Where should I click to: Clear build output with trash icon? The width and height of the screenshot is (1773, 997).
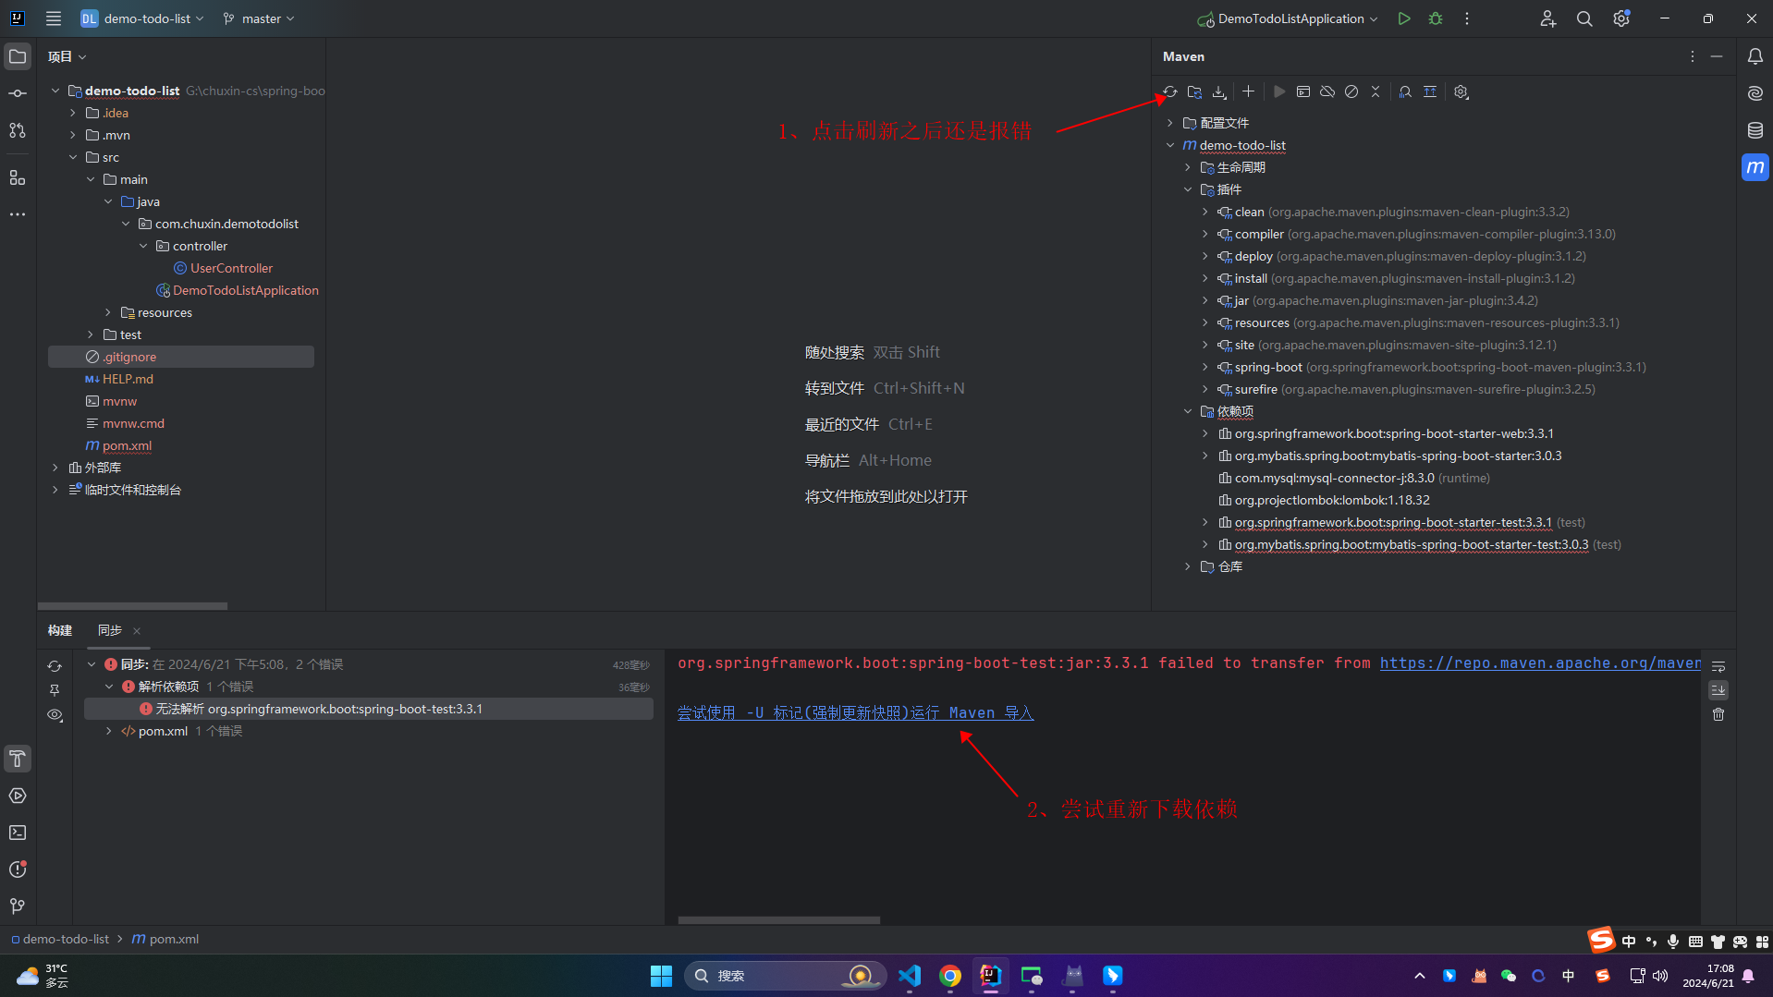(1718, 714)
